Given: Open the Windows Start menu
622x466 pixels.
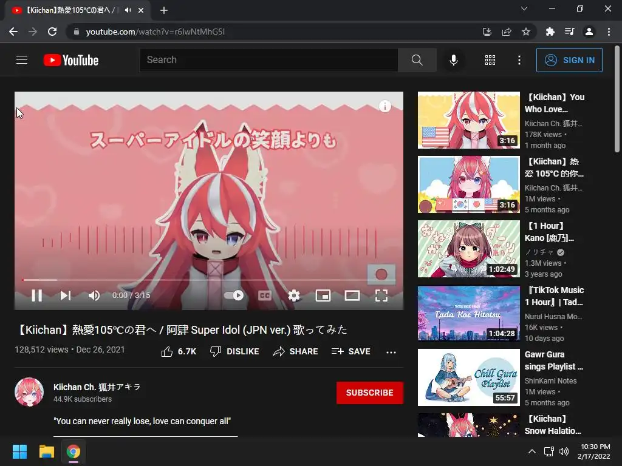Looking at the screenshot, I should click(19, 451).
